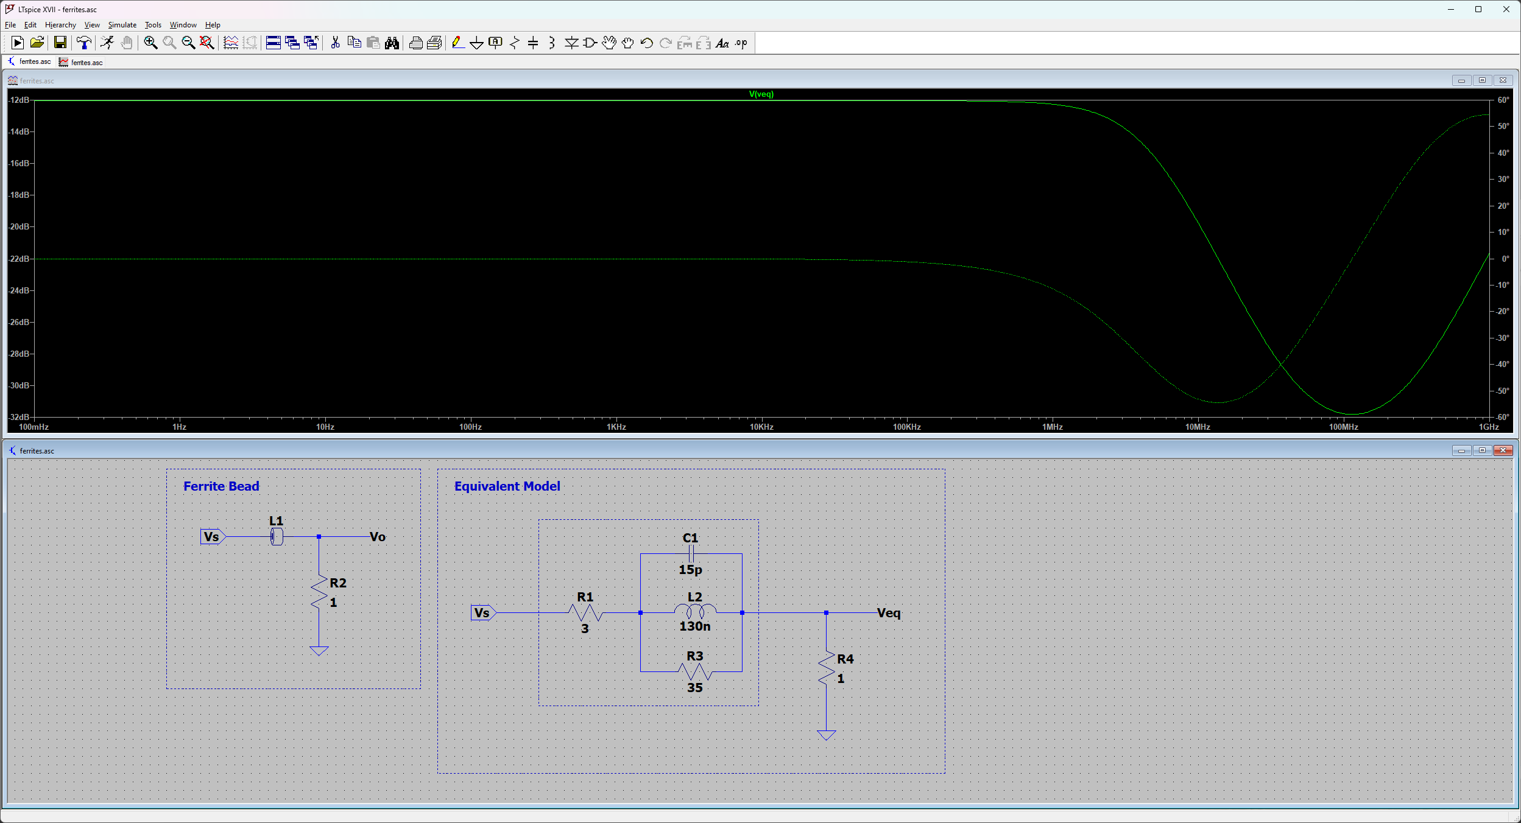Select the Draw Wire pencil tool

click(458, 43)
